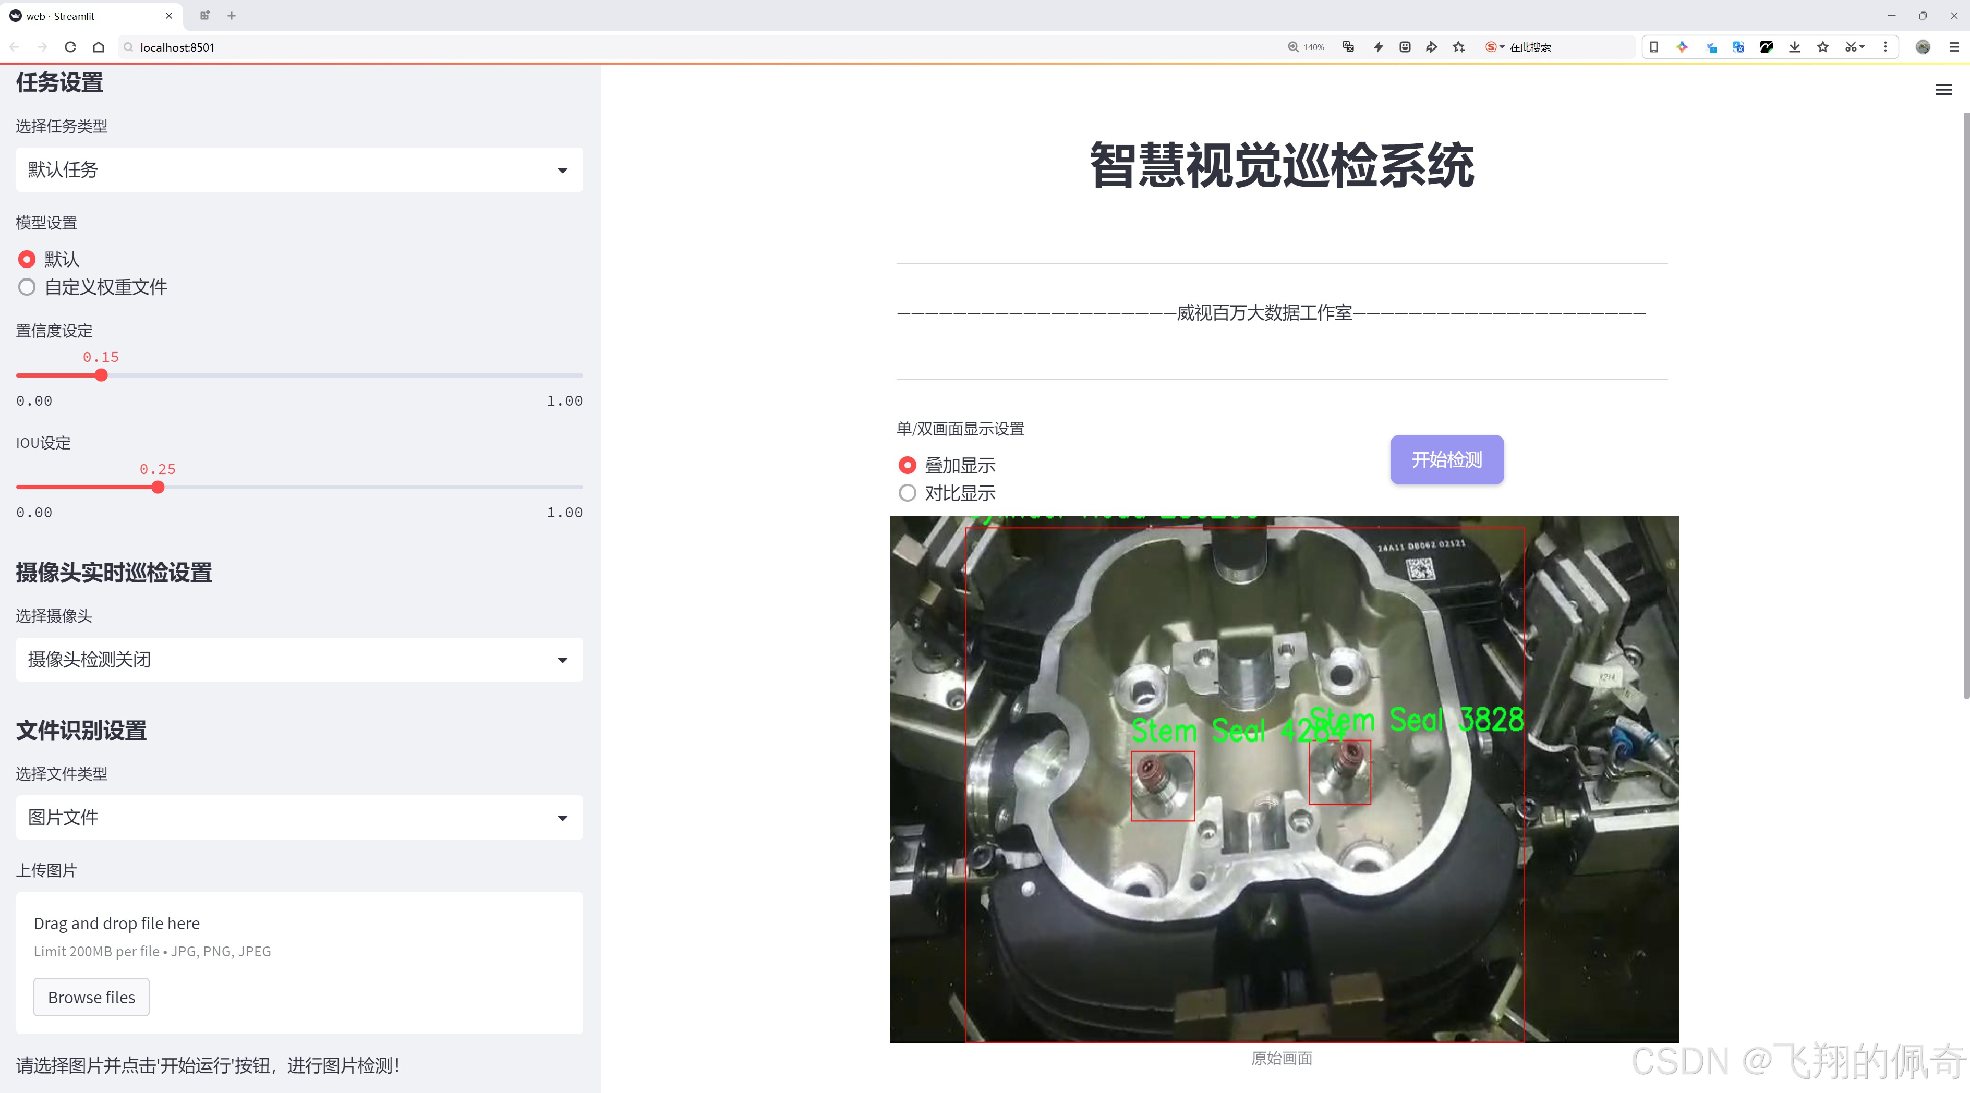Click the 任务设置 sidebar heading
The height and width of the screenshot is (1093, 1970).
(59, 82)
